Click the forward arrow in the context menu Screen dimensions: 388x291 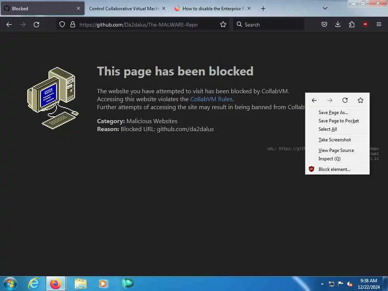click(x=330, y=100)
